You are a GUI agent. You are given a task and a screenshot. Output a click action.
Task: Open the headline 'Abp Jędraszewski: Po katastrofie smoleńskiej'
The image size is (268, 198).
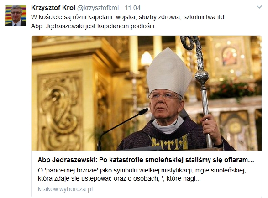coord(146,160)
